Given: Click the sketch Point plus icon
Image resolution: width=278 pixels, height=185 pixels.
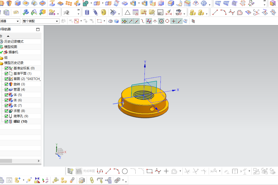Looking at the screenshot, I should [x=166, y=171].
